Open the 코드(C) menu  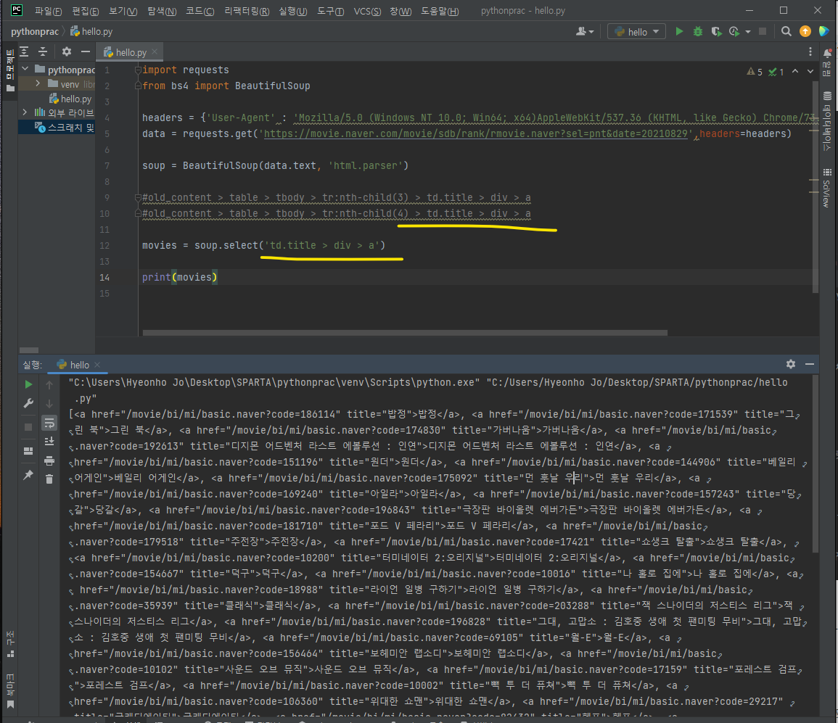200,11
